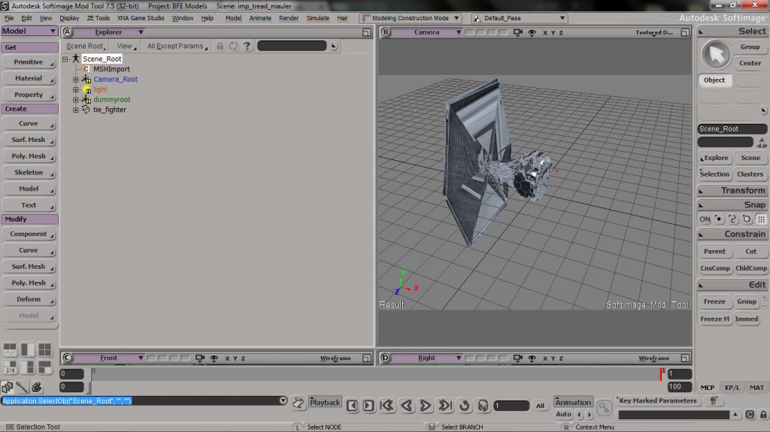Open XNA Game Studio menu
770x432 pixels.
pos(141,18)
